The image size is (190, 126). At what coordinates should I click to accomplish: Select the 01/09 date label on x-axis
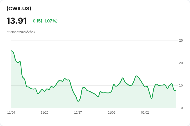[x=112, y=113]
